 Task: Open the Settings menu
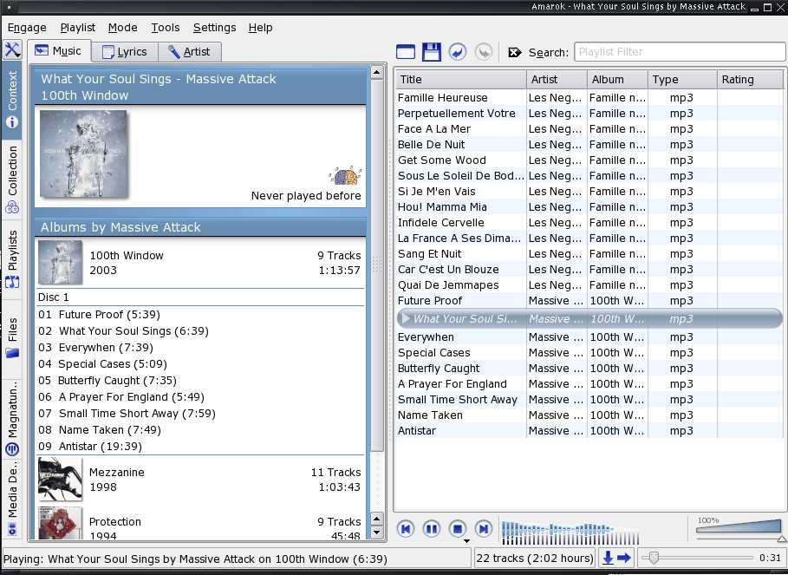pyautogui.click(x=215, y=28)
